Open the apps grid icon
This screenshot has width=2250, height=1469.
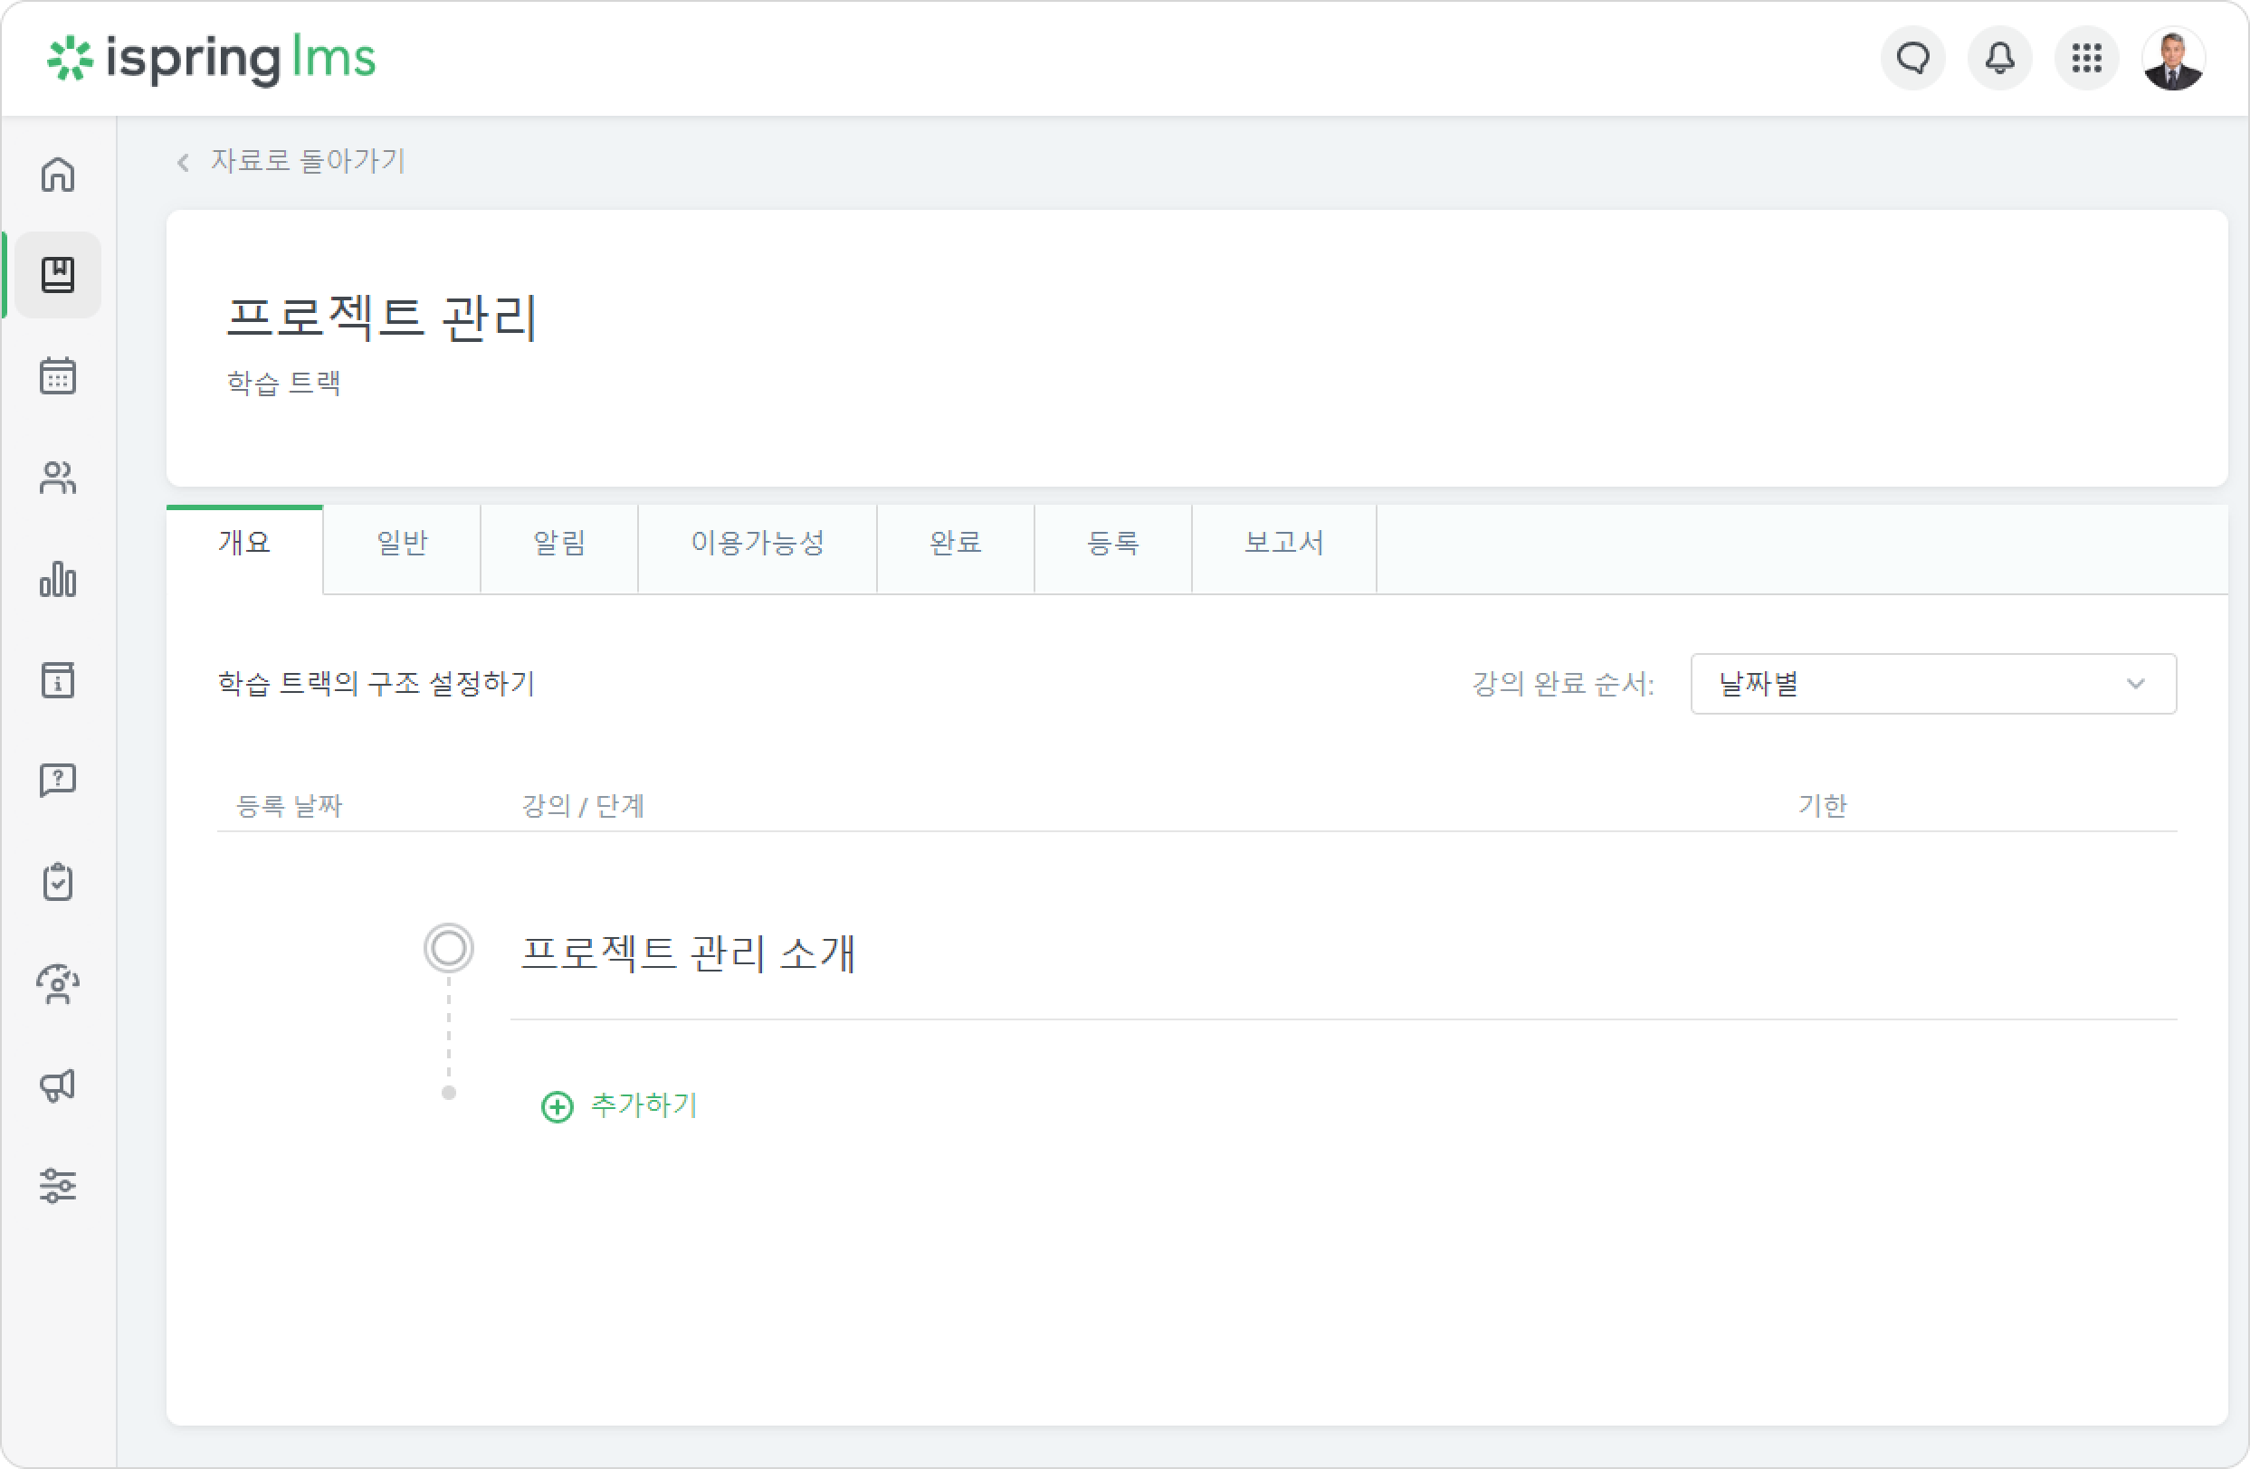pos(2087,59)
